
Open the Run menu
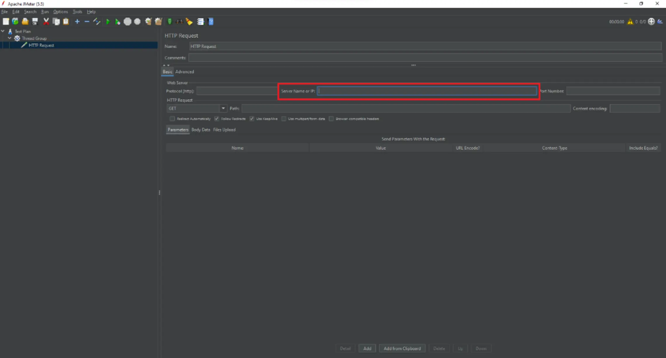[44, 12]
